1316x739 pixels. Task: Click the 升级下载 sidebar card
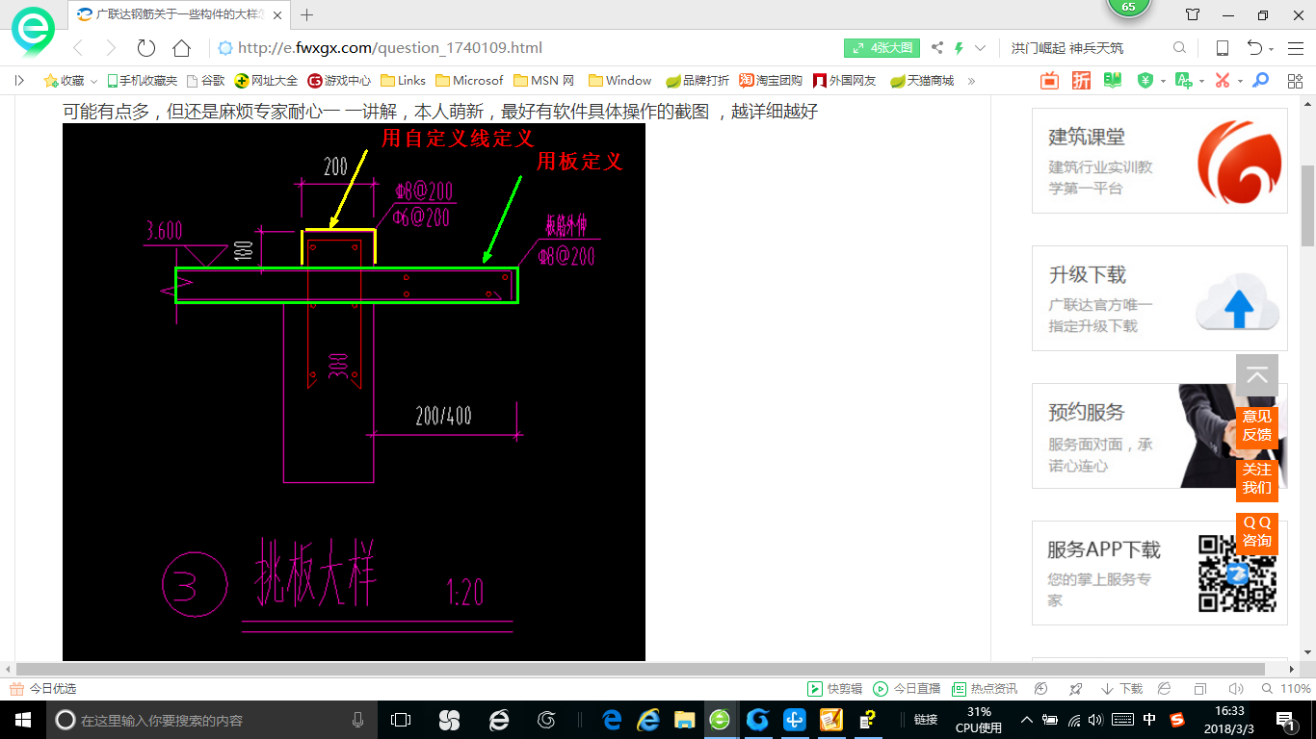(1160, 298)
